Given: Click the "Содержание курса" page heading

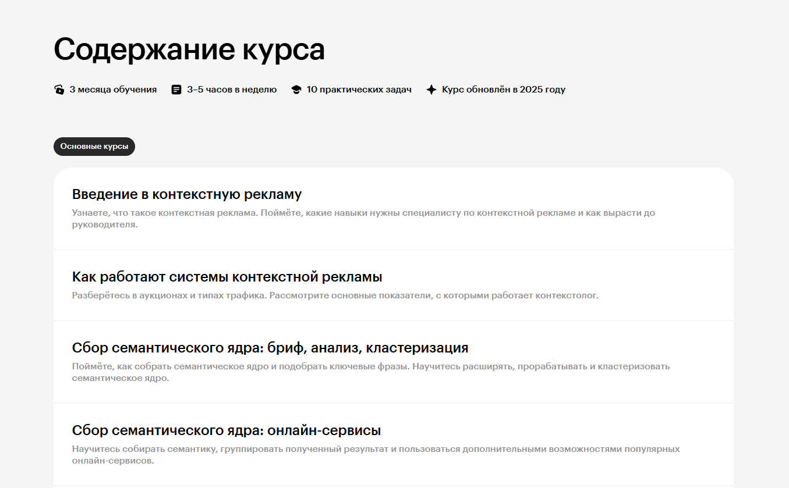Looking at the screenshot, I should pos(189,49).
